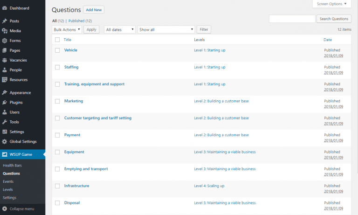Click into the search questions input field
The height and width of the screenshot is (215, 358).
point(292,19)
